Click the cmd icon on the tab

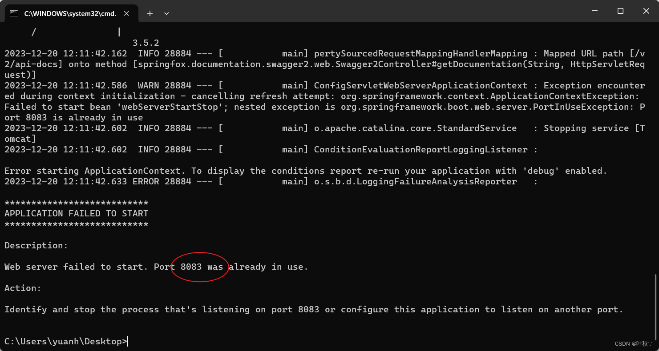point(14,13)
